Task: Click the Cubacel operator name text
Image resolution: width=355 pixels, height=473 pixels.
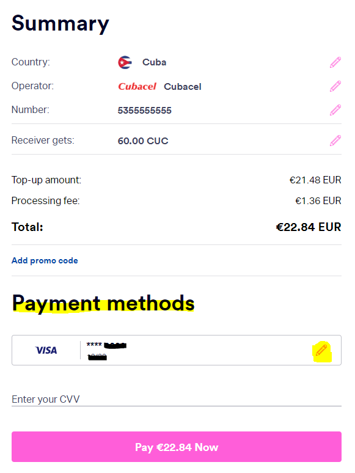Action: tap(183, 87)
